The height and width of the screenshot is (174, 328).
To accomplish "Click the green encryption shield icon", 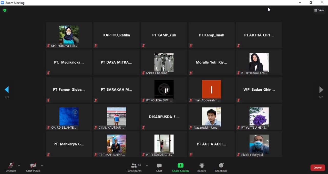I will [5, 10].
